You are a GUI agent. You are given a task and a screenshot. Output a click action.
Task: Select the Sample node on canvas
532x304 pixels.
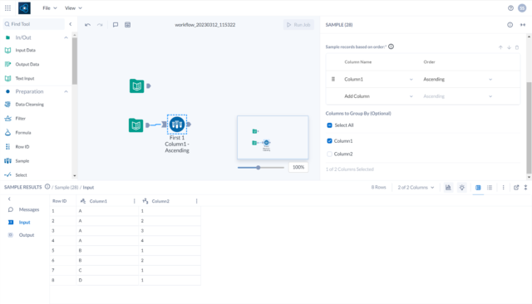pyautogui.click(x=177, y=125)
